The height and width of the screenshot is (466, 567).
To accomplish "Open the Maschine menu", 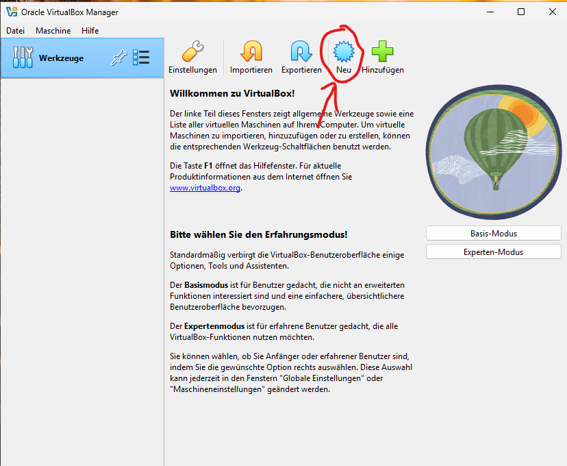I will (53, 31).
